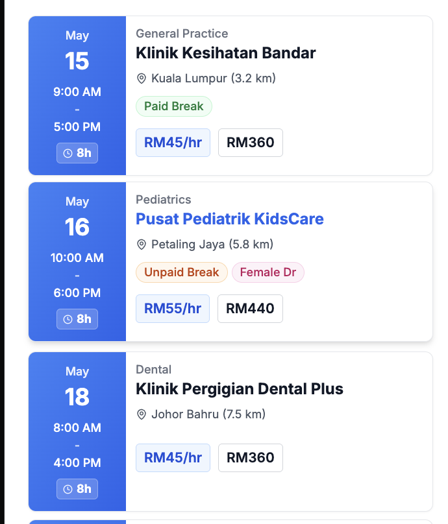Click the location pin beside Johor Bahru

click(142, 414)
